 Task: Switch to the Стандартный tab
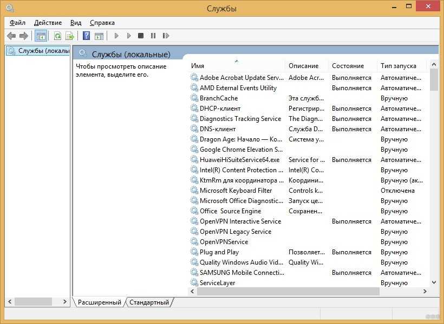coord(149,302)
